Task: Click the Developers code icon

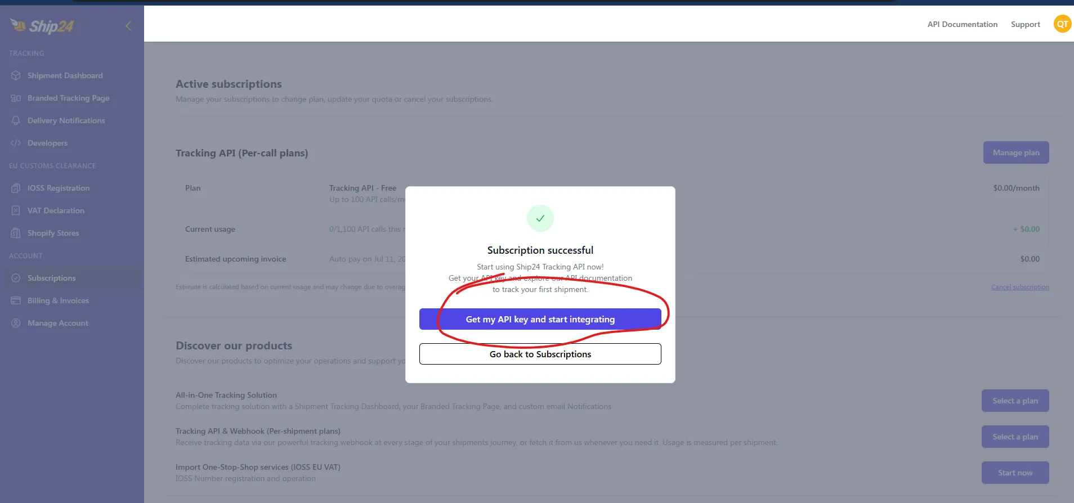Action: 16,143
